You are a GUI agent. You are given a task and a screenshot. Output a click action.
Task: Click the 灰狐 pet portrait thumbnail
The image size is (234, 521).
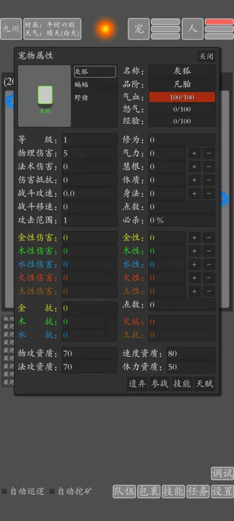point(45,96)
